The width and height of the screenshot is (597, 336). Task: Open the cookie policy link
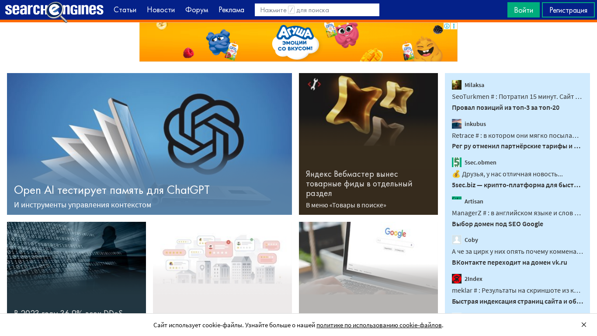(x=379, y=325)
